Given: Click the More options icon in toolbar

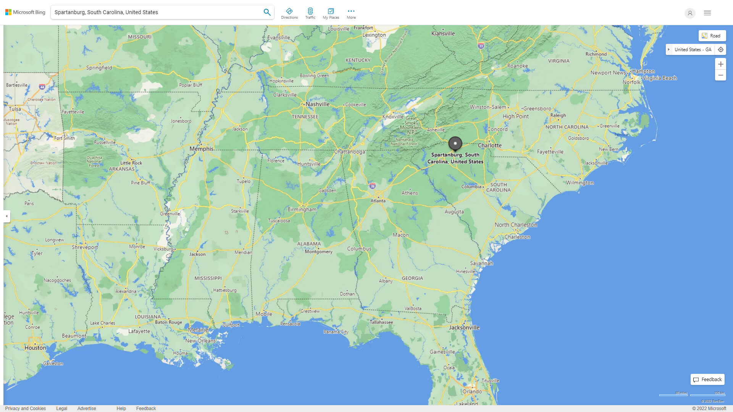Looking at the screenshot, I should 351,11.
